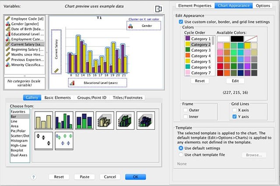The width and height of the screenshot is (280, 186).
Task: Enable the Outer frame checkbox
Action: click(x=186, y=110)
